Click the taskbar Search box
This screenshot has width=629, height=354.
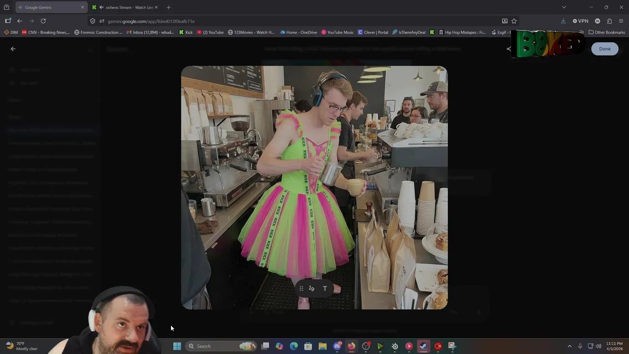[x=222, y=346]
